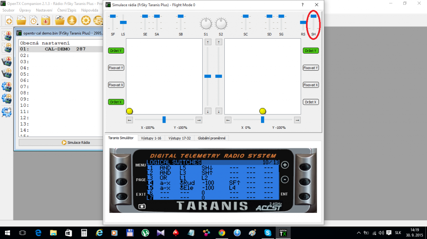Enable Fixovat X on the right stick
Image resolution: width=427 pixels, height=239 pixels.
point(311,85)
